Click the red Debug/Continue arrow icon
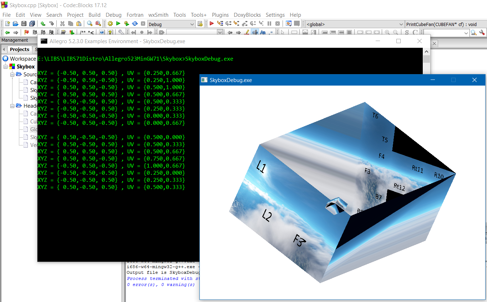The width and height of the screenshot is (487, 302). click(x=212, y=24)
